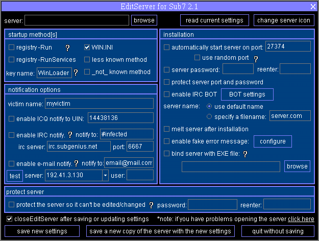Click the server password input field
This screenshot has width=319, height=241.
coord(238,68)
